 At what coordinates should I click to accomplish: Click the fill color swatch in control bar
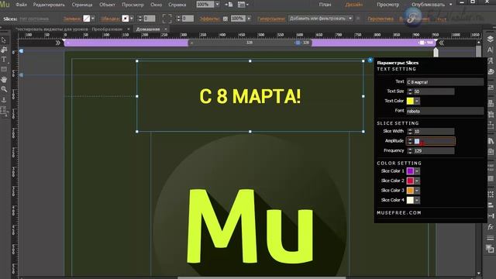point(87,19)
